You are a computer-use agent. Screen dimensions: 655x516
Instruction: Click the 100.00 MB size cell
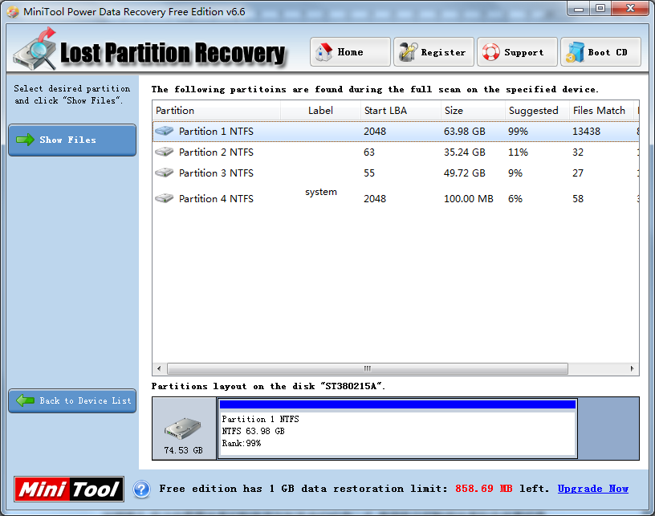coord(468,199)
